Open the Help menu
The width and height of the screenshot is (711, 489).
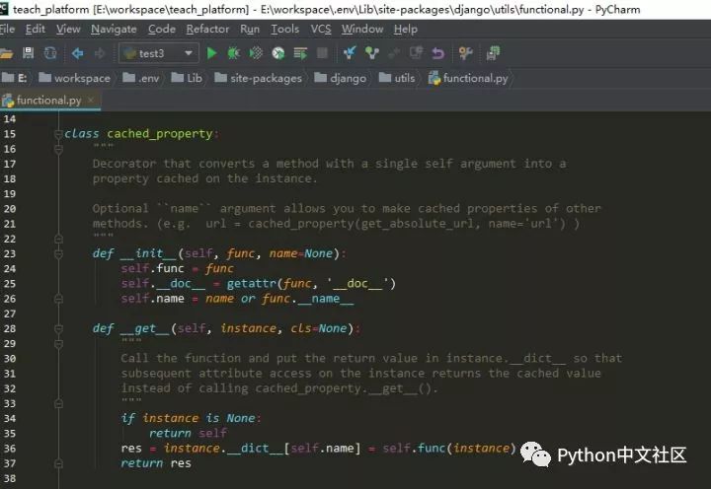pyautogui.click(x=406, y=29)
